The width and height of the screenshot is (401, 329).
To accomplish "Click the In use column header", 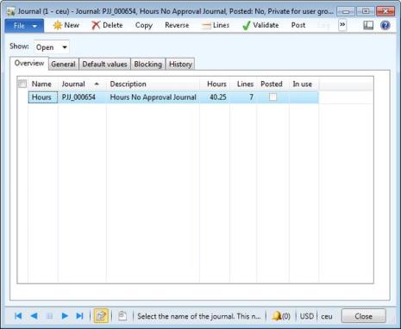I will pyautogui.click(x=304, y=84).
